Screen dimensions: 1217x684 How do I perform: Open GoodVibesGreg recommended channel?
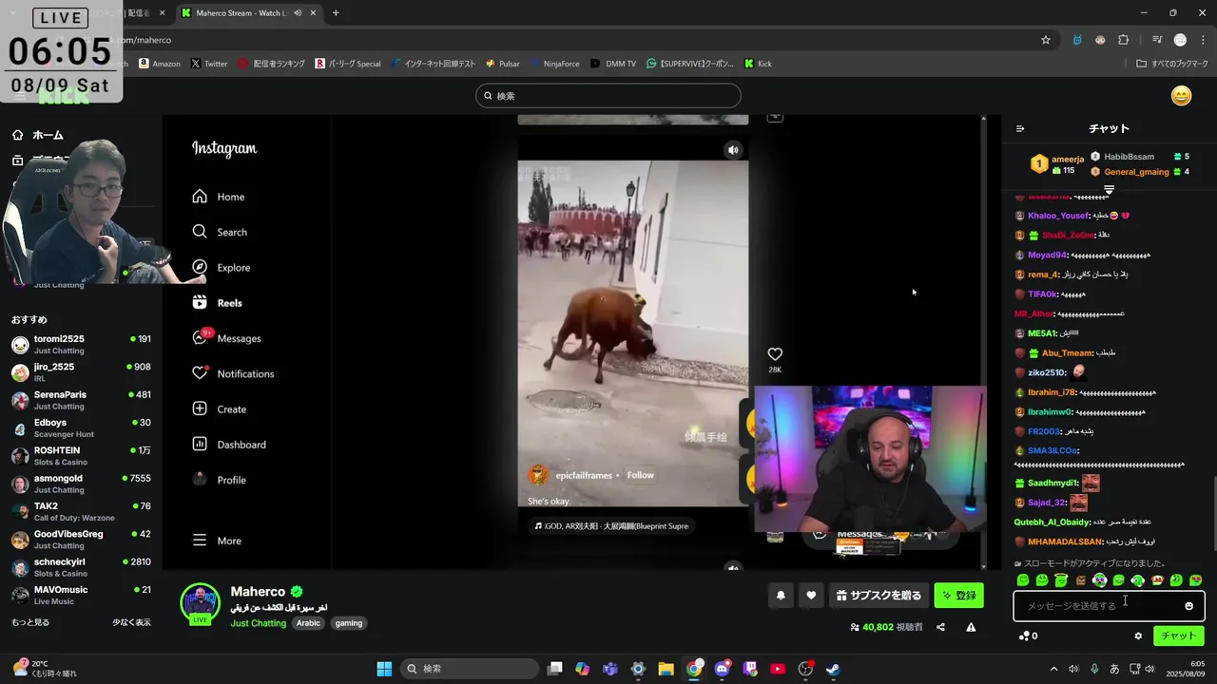82,539
